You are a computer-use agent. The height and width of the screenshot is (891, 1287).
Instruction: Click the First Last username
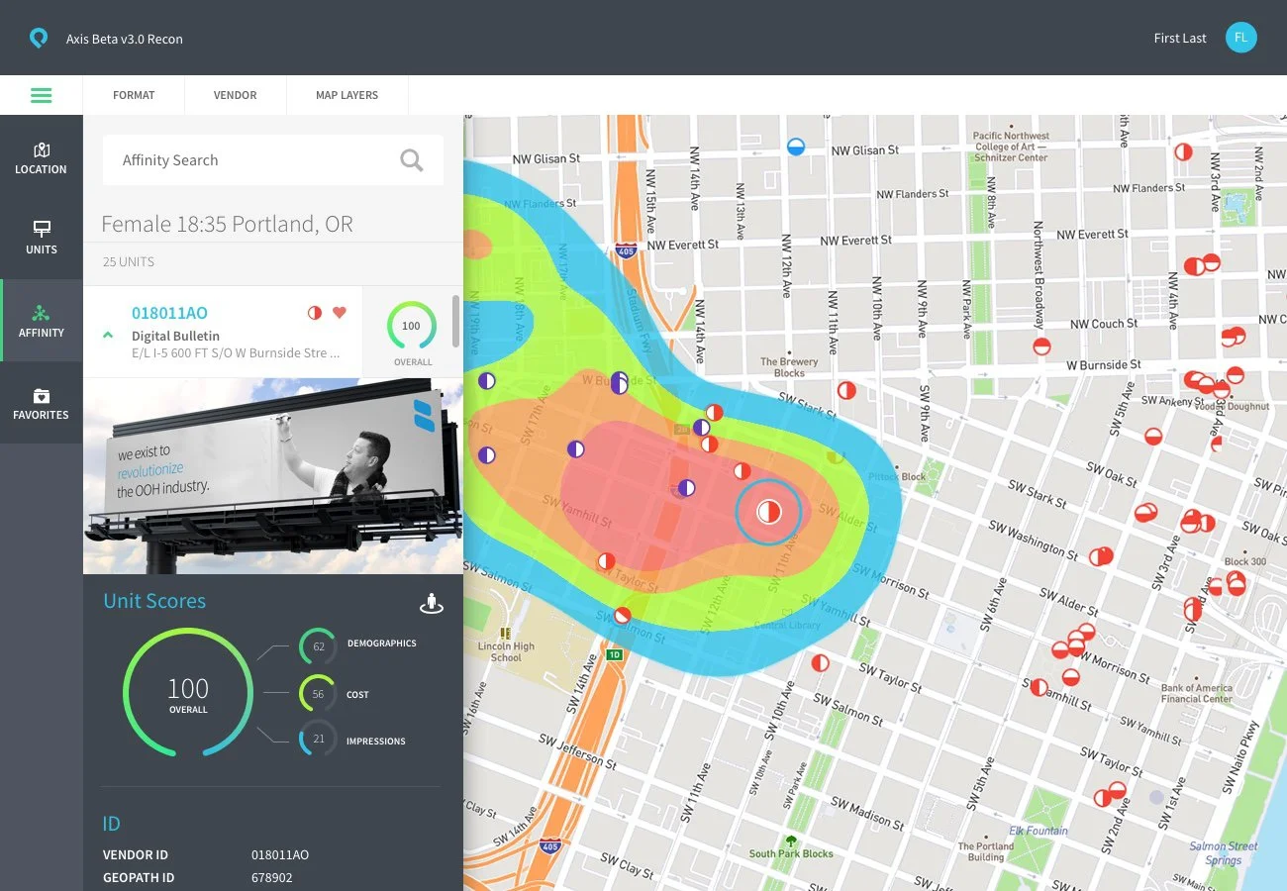(x=1180, y=38)
